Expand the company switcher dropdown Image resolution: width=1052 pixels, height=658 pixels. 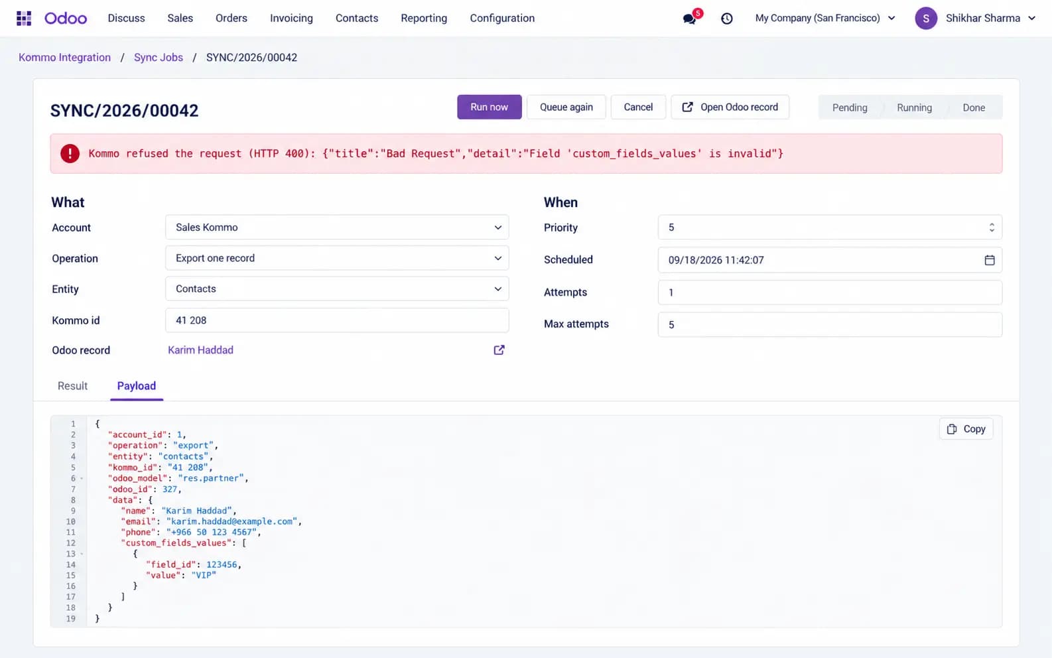click(x=825, y=18)
